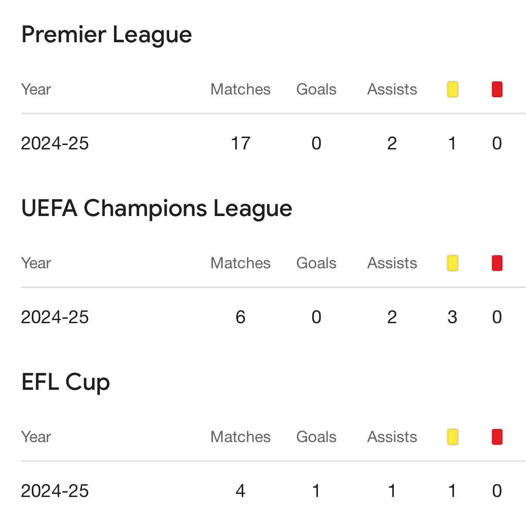Image resolution: width=526 pixels, height=517 pixels.
Task: Open the UEFA Champions League heading
Action: tap(157, 209)
